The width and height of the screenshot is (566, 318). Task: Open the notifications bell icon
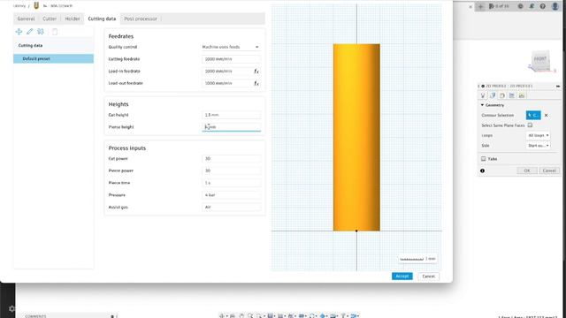532,6
